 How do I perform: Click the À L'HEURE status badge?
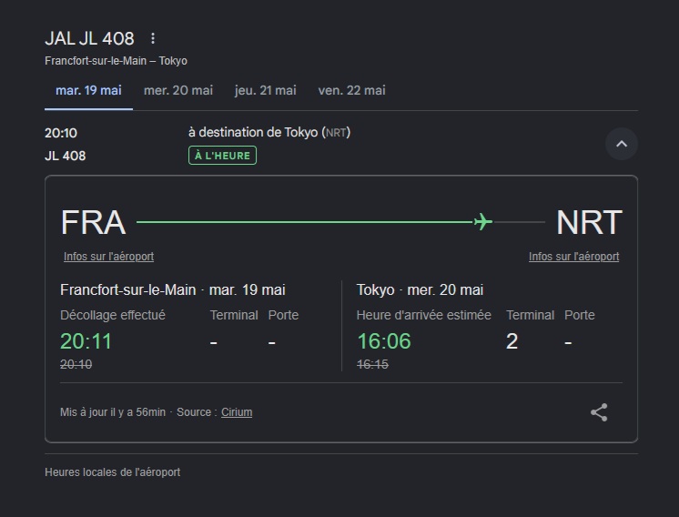(x=222, y=156)
